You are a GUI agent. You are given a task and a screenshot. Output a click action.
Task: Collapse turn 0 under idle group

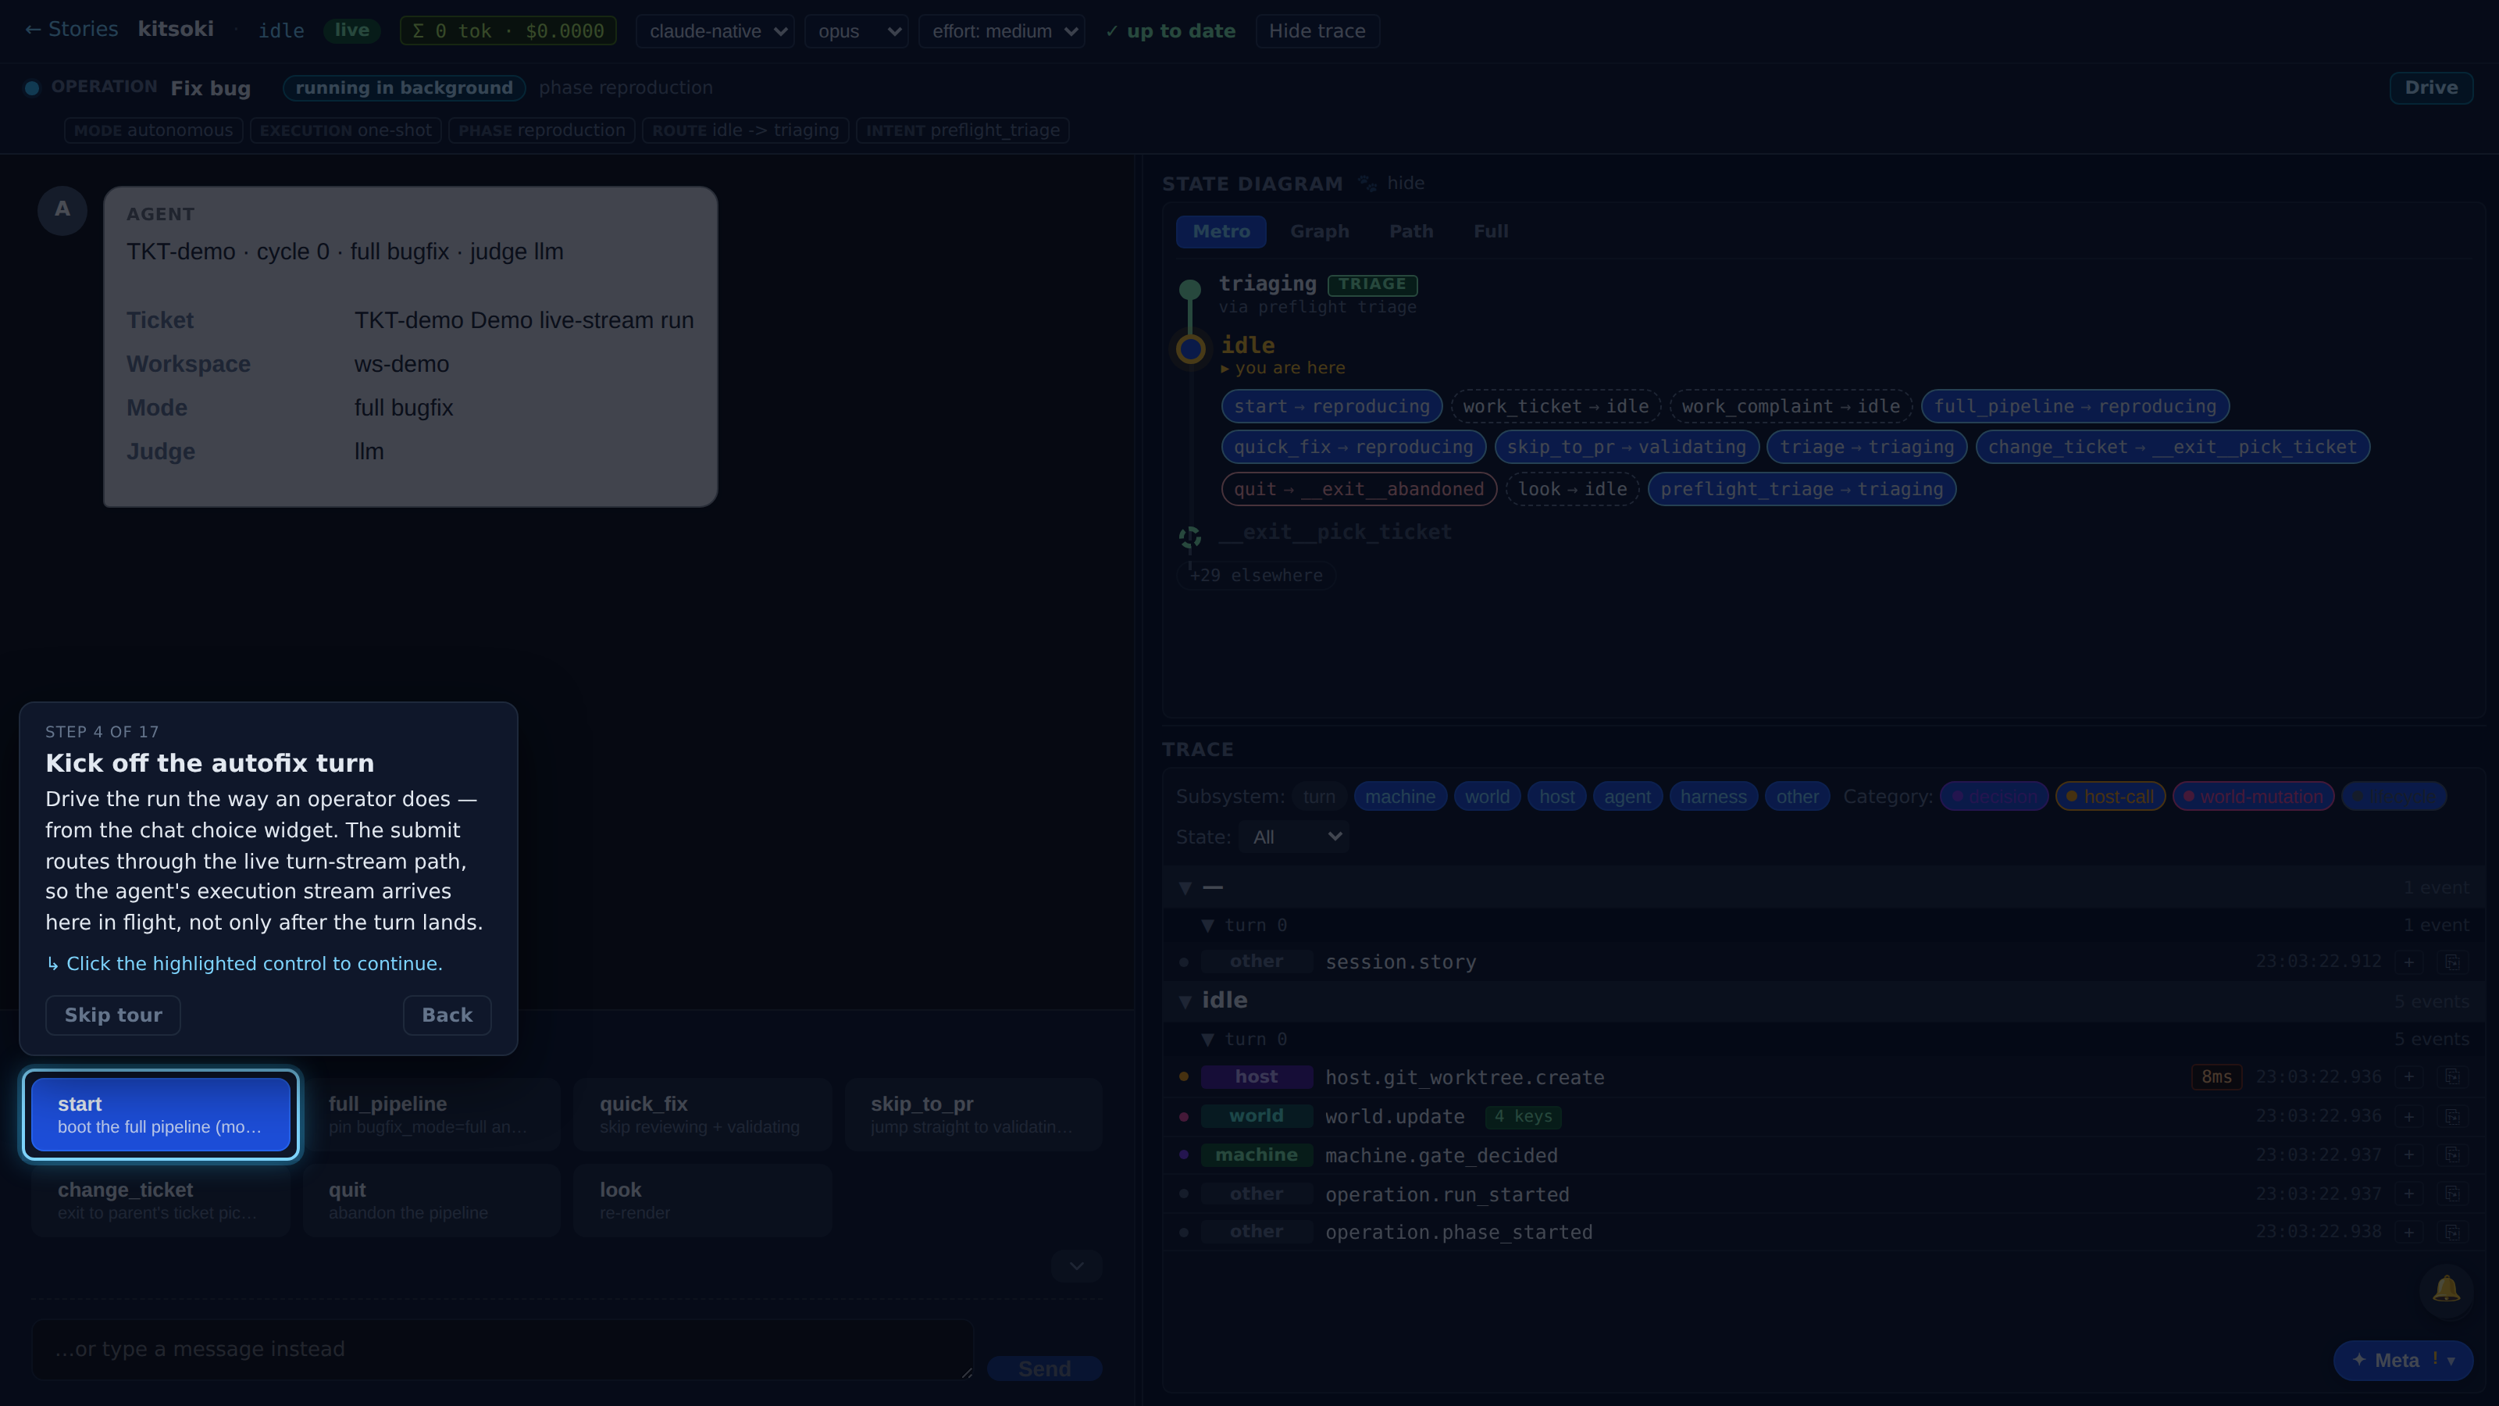1208,1040
